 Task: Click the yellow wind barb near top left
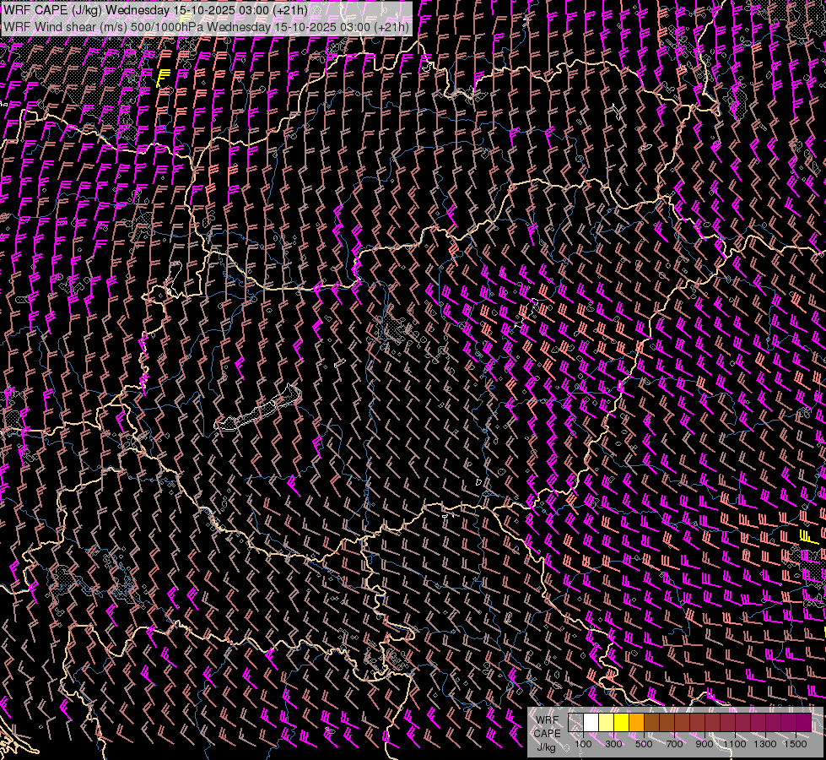pyautogui.click(x=164, y=78)
